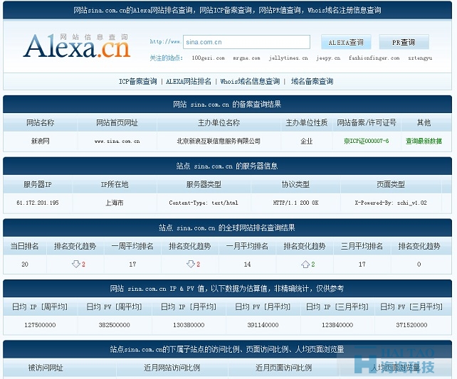
Task: Click the three-month IP value 123840000
Action: click(x=337, y=325)
